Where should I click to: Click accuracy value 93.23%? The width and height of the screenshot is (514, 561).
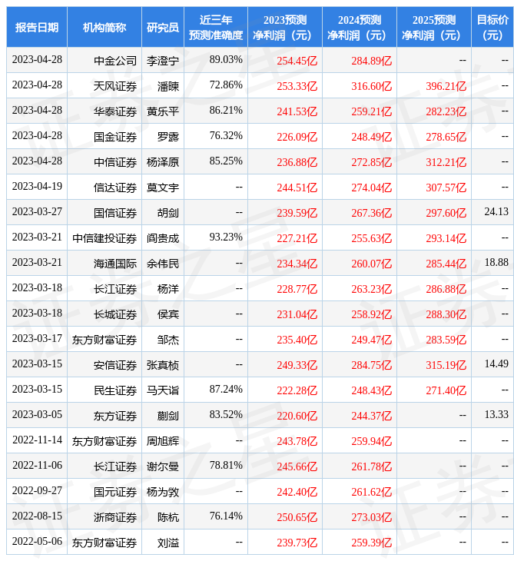click(x=226, y=237)
